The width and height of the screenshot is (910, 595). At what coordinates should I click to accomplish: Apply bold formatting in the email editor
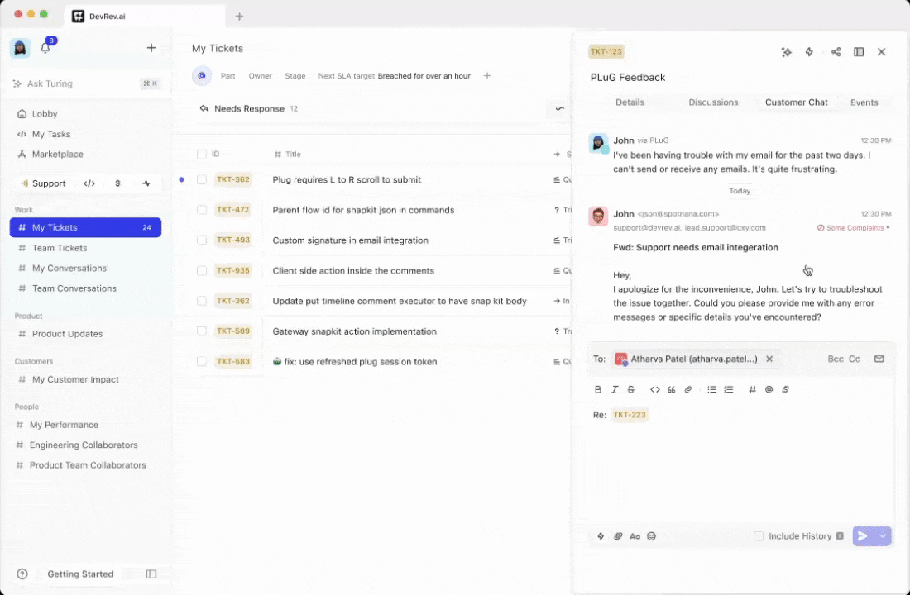click(x=598, y=389)
